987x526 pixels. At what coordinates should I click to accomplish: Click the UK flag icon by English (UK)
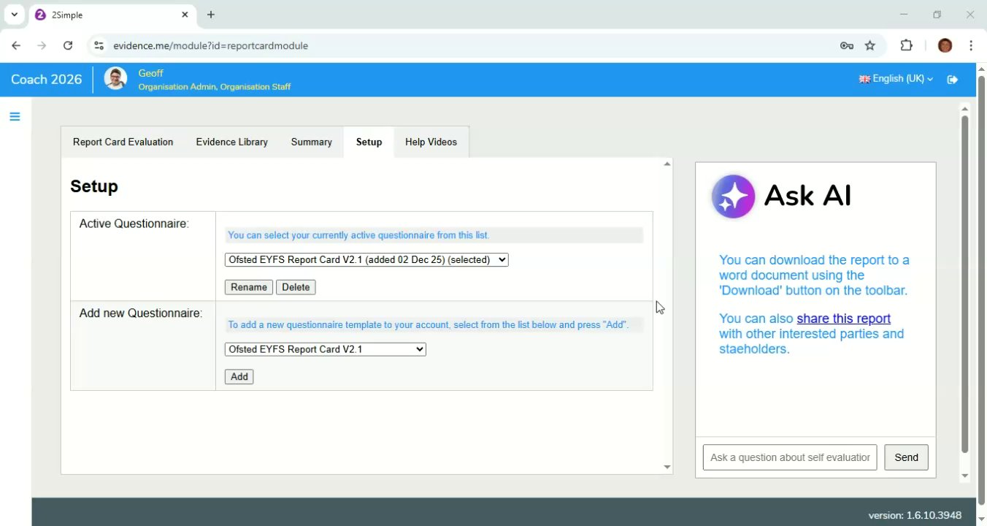tap(864, 79)
